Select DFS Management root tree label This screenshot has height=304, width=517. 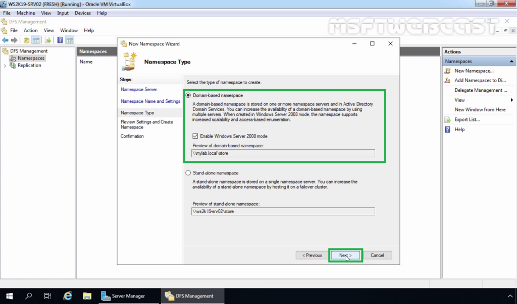(29, 51)
